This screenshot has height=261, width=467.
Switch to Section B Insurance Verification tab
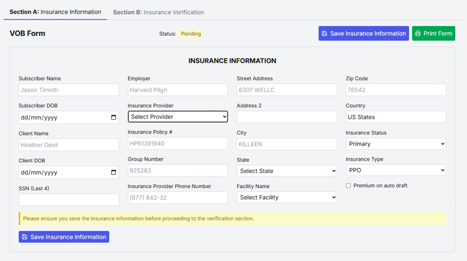[x=158, y=12]
